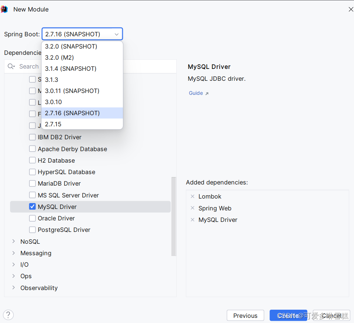Open the MySQL Driver Guide link
Viewport: 354px width, 323px height.
(196, 93)
